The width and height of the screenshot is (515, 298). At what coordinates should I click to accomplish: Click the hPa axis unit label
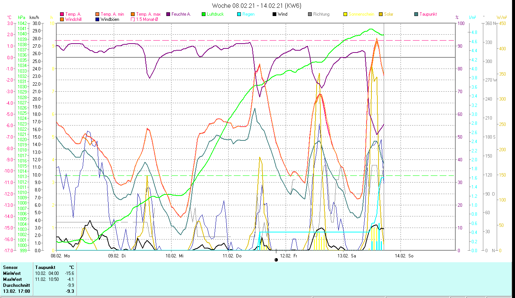tap(21, 18)
